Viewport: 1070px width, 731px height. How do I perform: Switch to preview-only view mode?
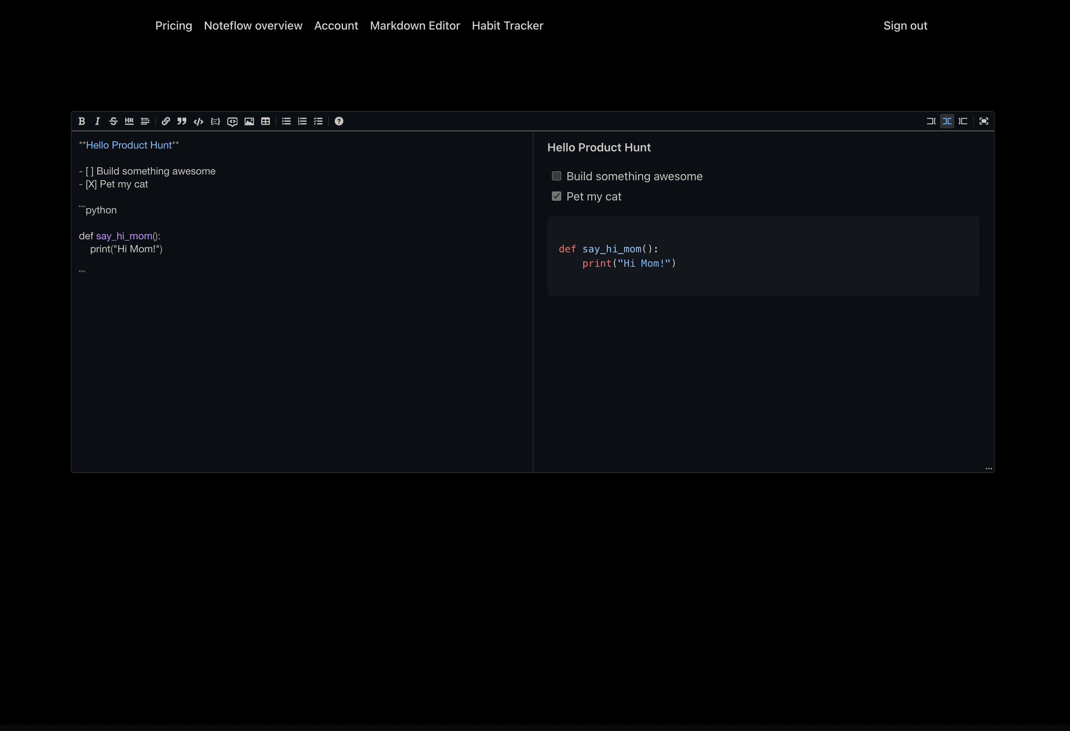coord(963,121)
